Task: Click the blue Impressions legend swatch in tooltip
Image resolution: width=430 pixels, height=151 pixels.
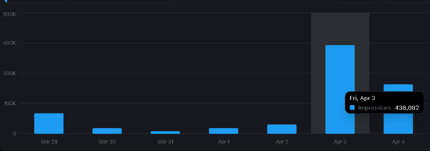Action: tap(352, 108)
